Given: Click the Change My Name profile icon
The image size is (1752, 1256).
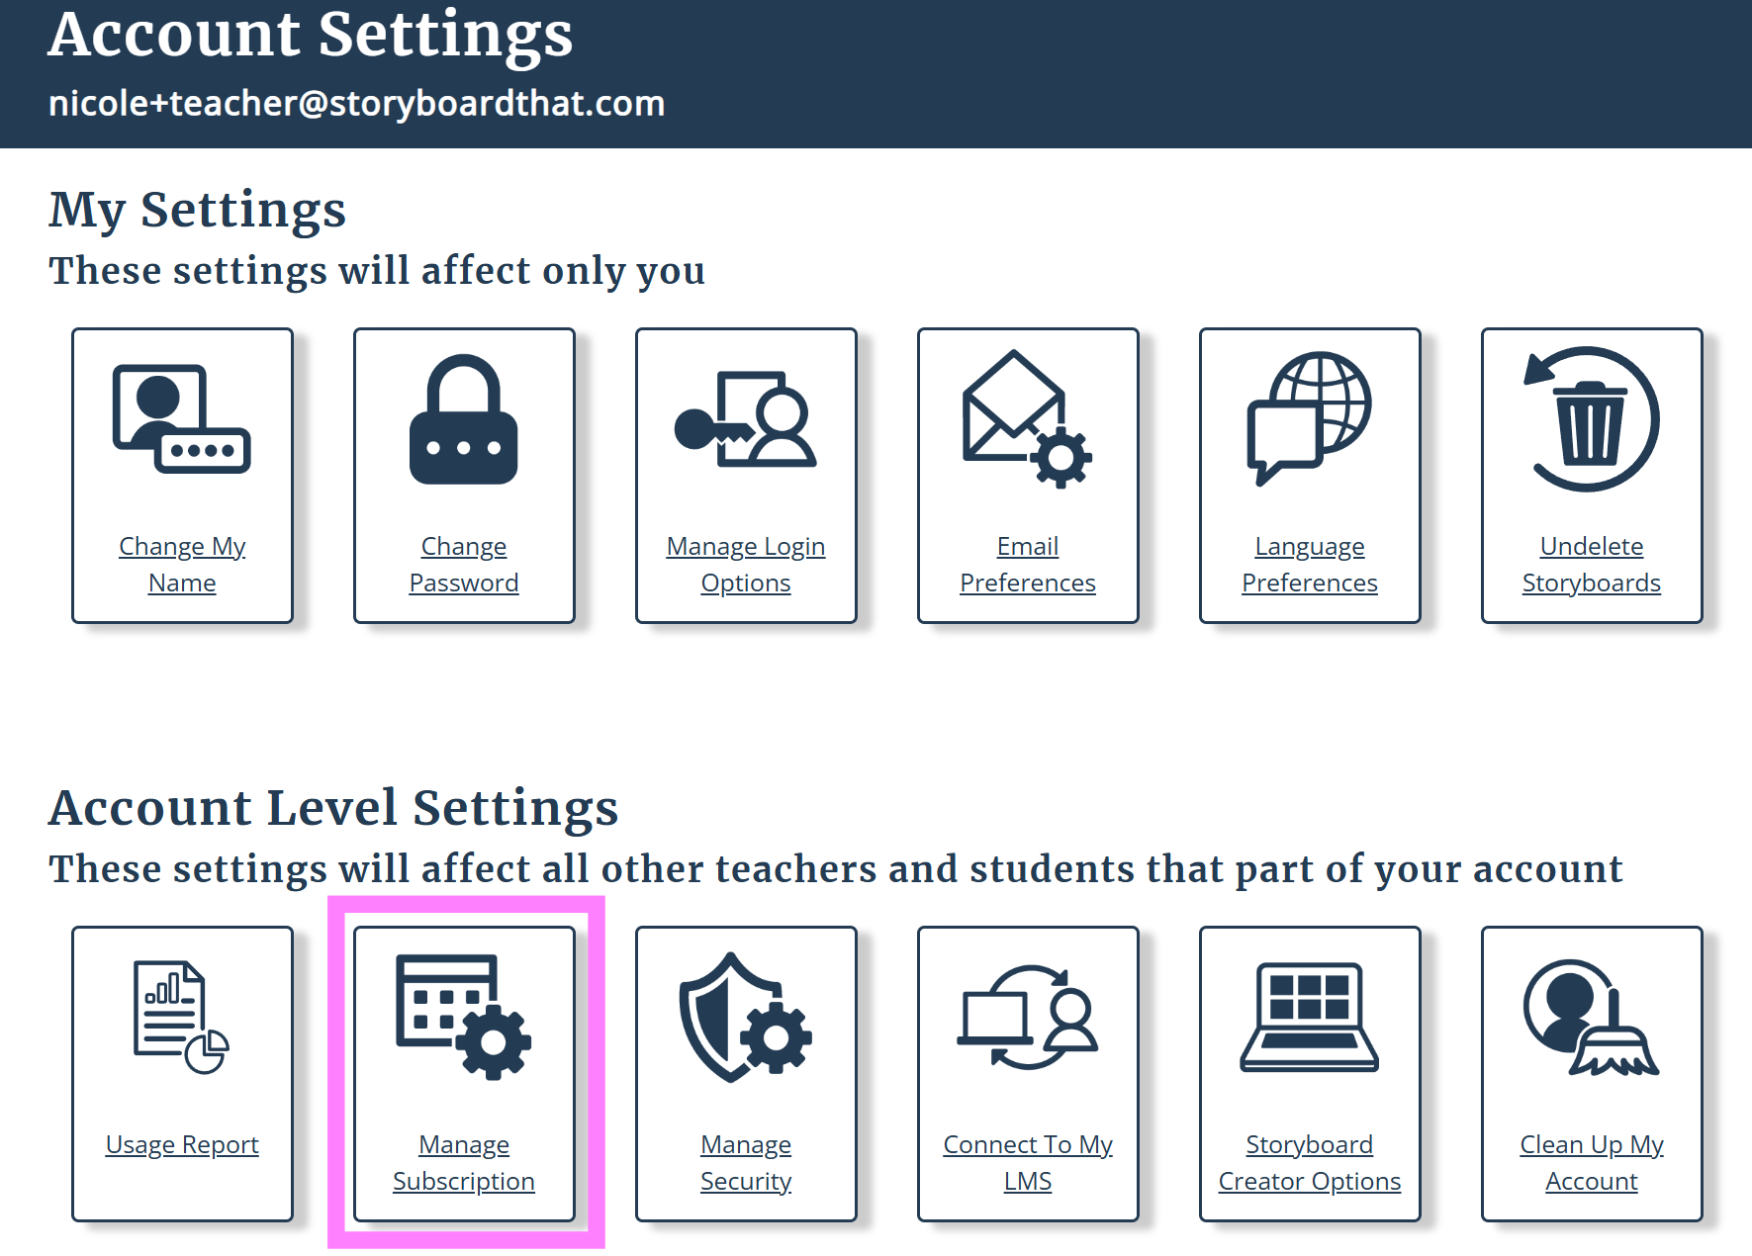Looking at the screenshot, I should (x=182, y=418).
